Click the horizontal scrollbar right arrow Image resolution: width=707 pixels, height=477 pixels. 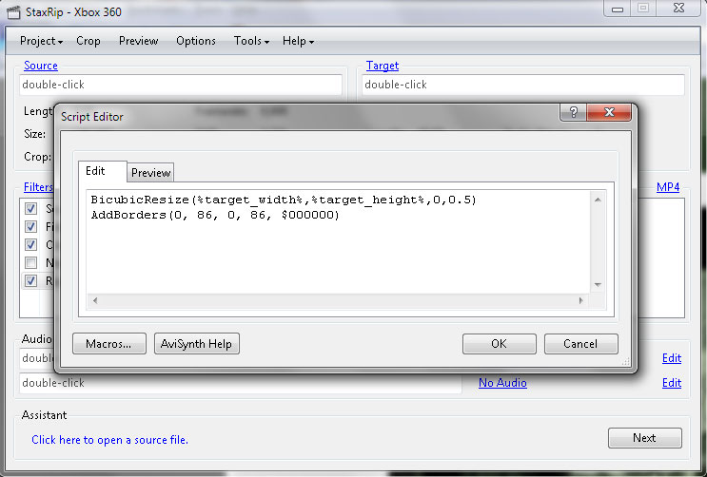[x=580, y=300]
